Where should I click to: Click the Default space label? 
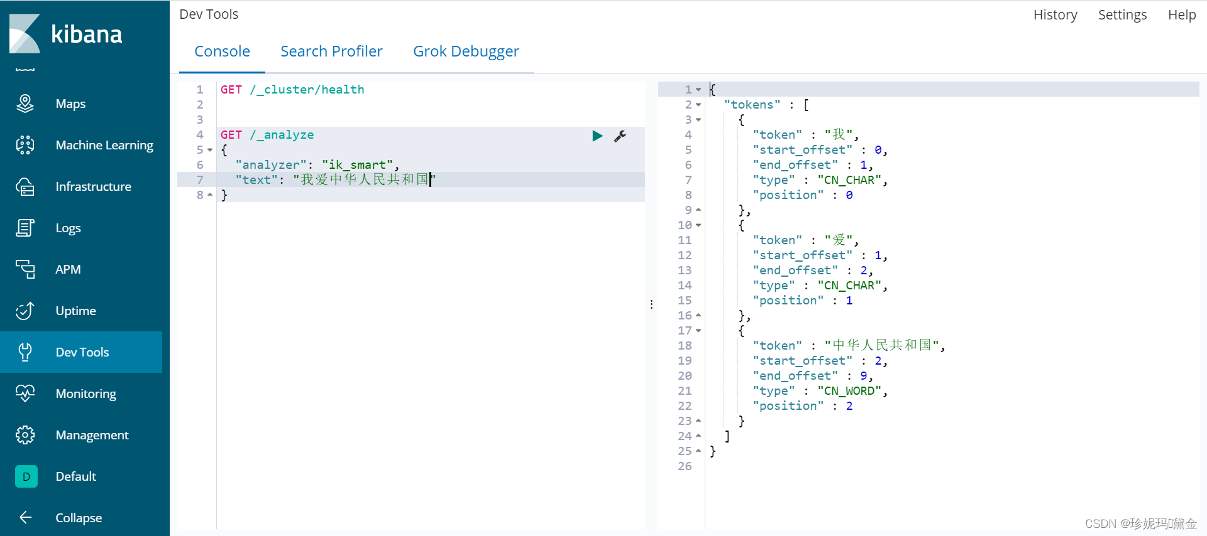pyautogui.click(x=75, y=476)
